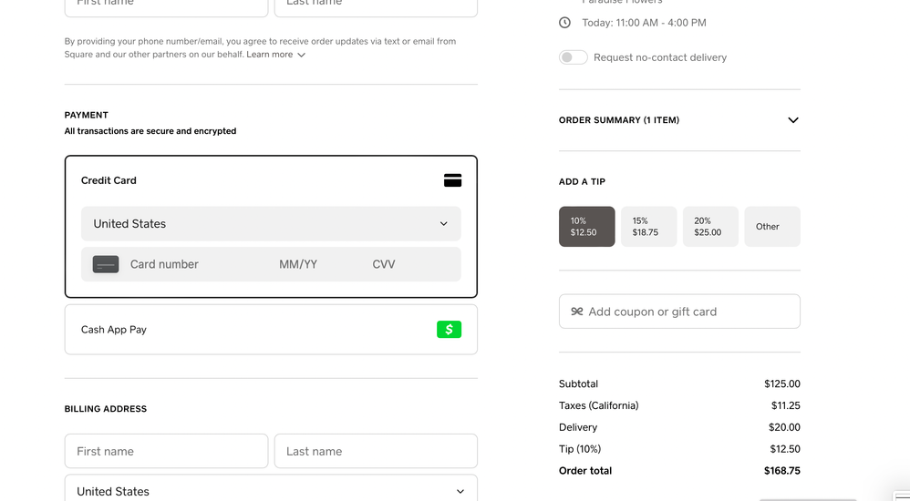Click the scissors coupon icon
910x501 pixels.
click(576, 312)
